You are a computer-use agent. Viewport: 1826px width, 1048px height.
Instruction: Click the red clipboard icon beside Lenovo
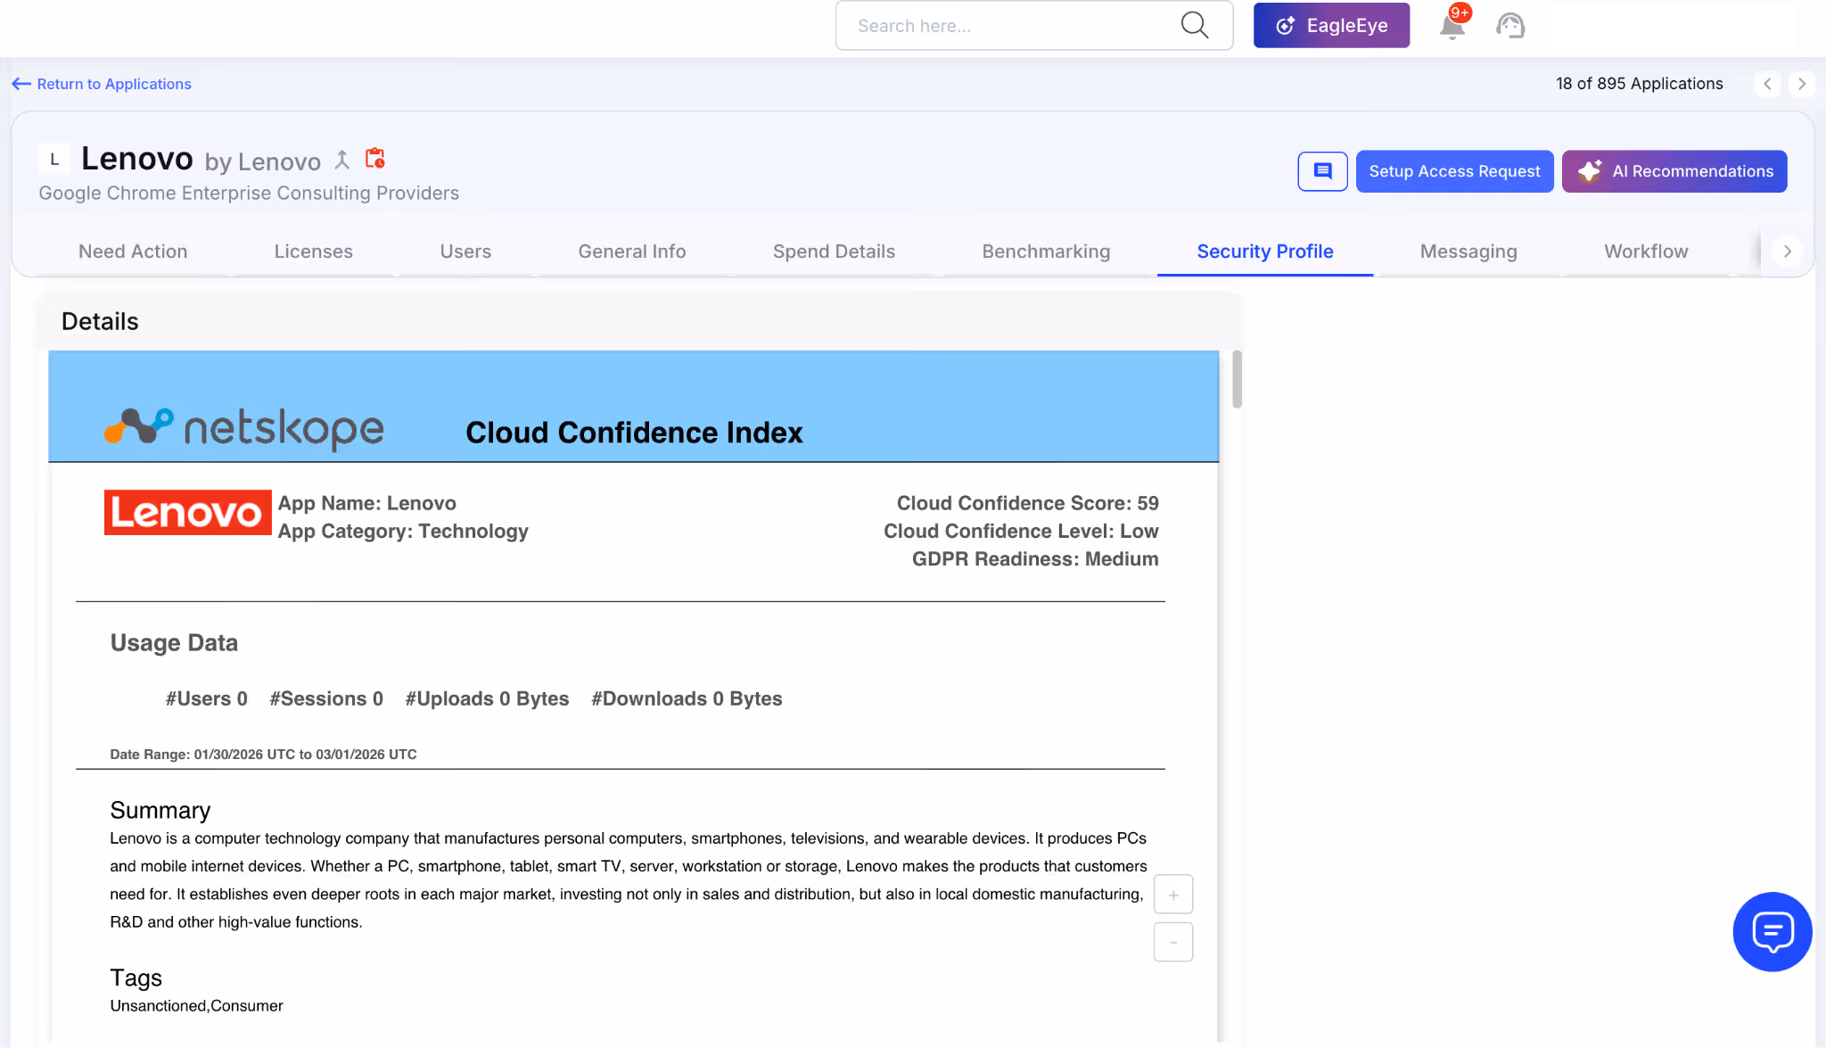(375, 159)
